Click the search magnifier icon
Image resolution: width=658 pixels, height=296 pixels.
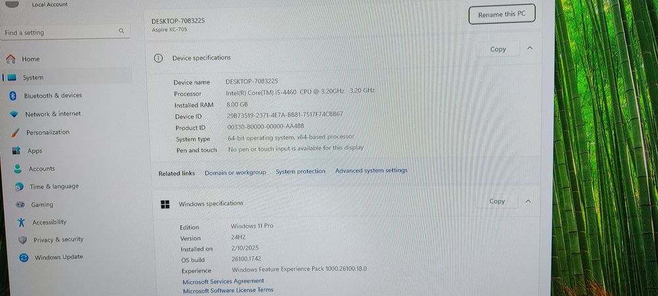click(121, 31)
